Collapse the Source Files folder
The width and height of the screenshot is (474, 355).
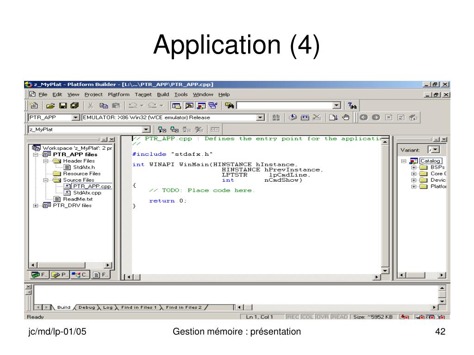coord(46,180)
